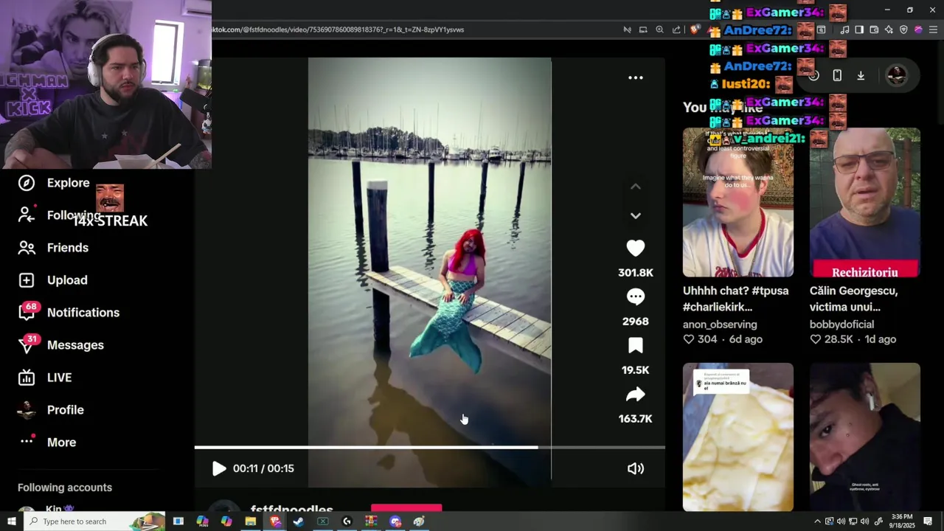Click the Brave Shields lion icon
This screenshot has width=944, height=531.
694,29
